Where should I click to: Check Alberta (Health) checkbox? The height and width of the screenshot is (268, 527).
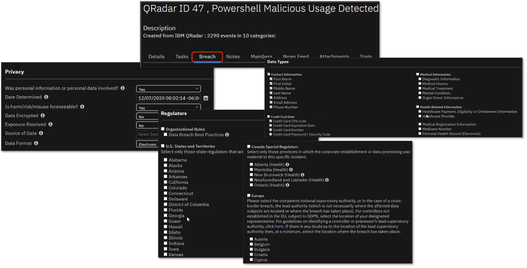(x=251, y=164)
